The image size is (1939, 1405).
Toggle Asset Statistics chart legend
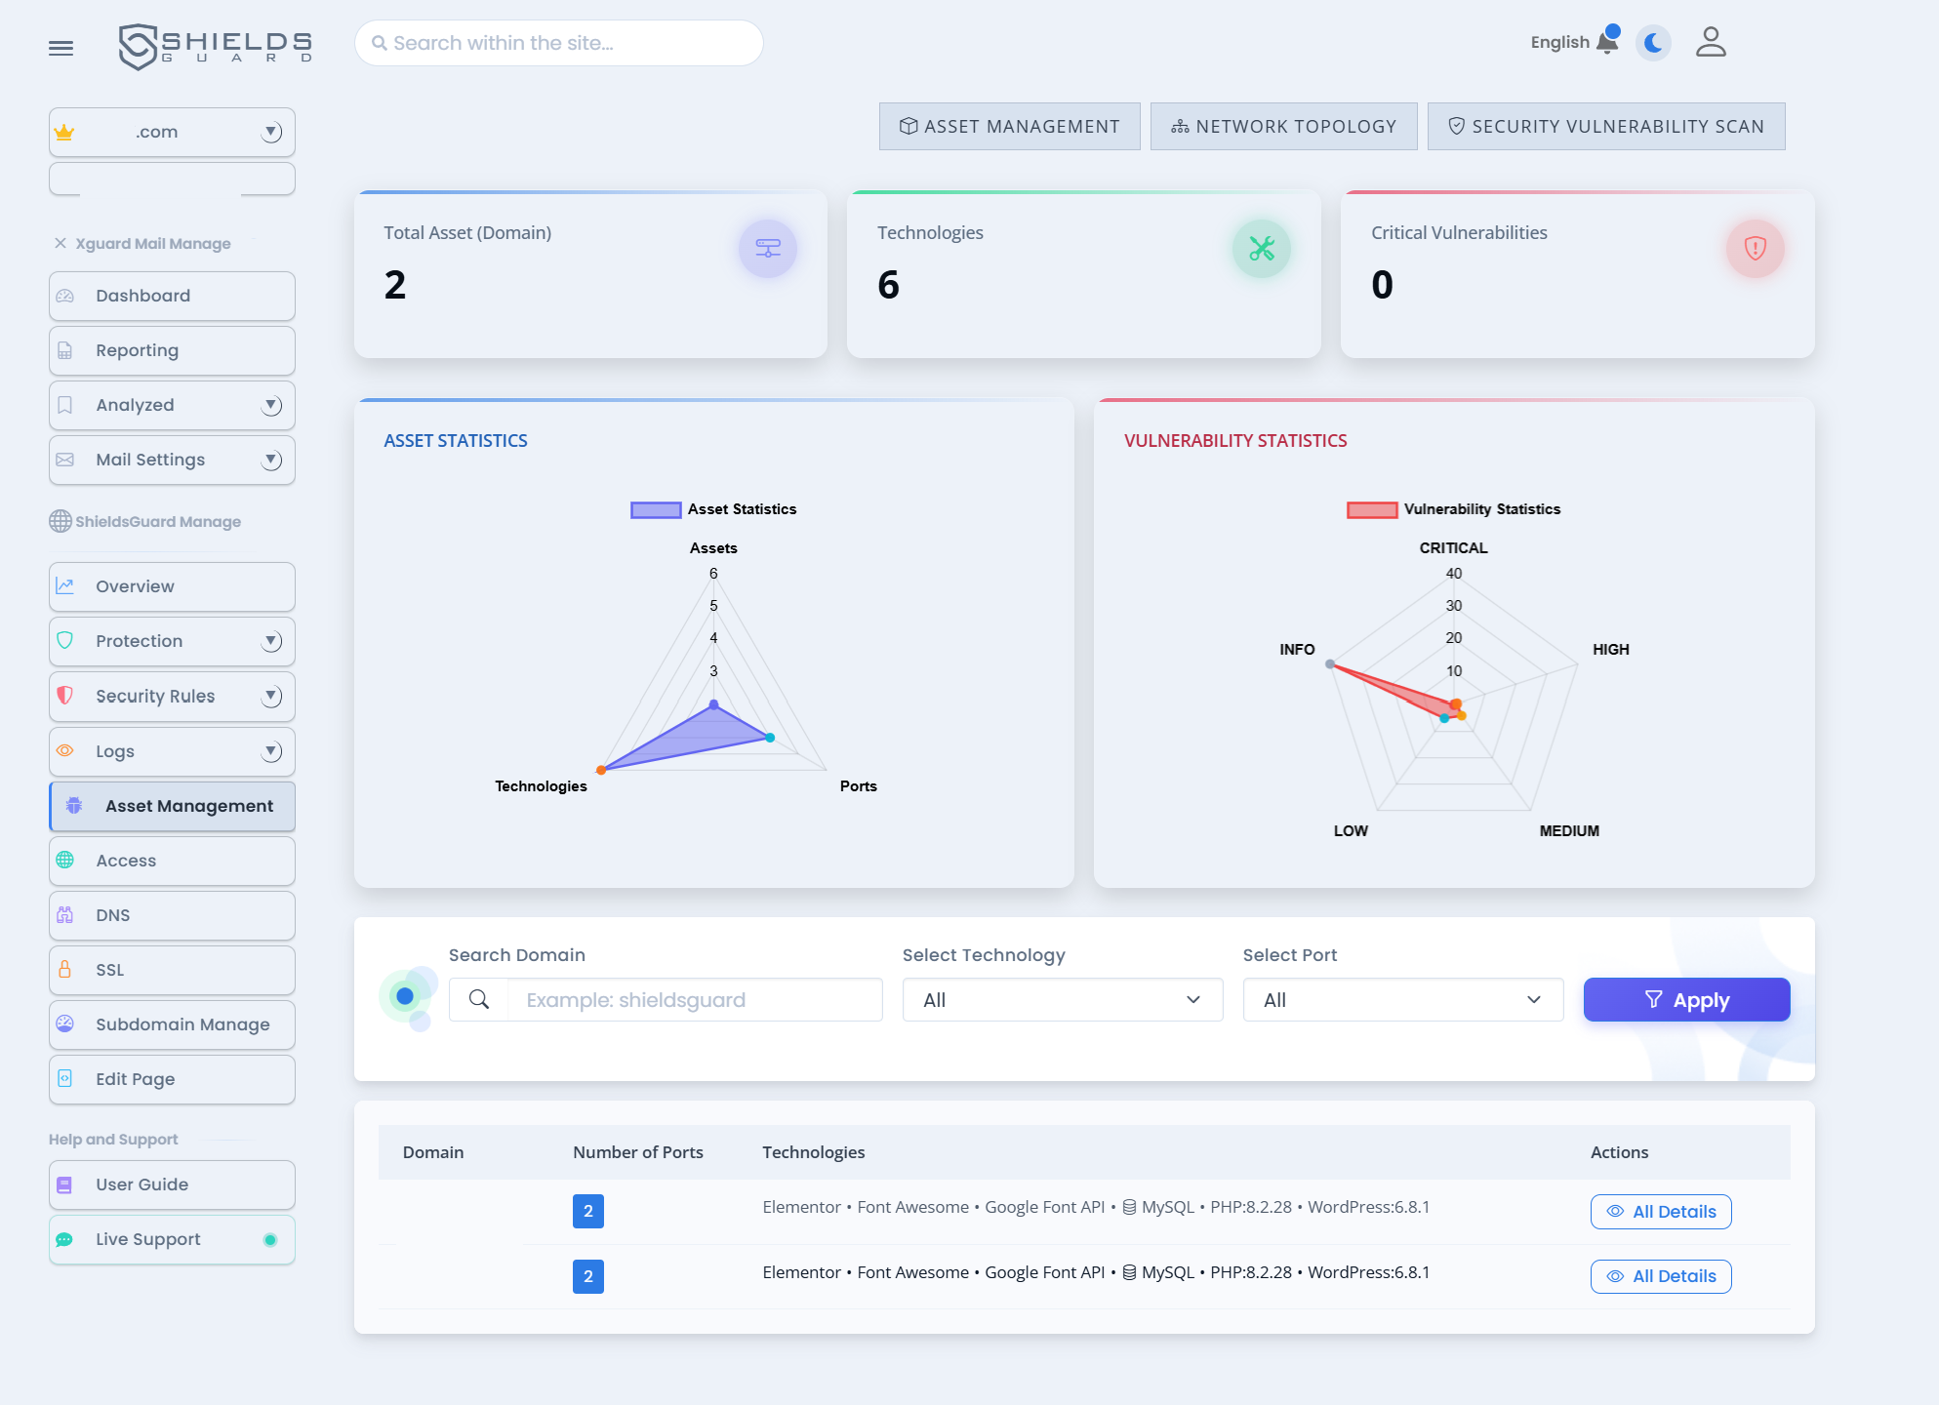click(x=656, y=509)
